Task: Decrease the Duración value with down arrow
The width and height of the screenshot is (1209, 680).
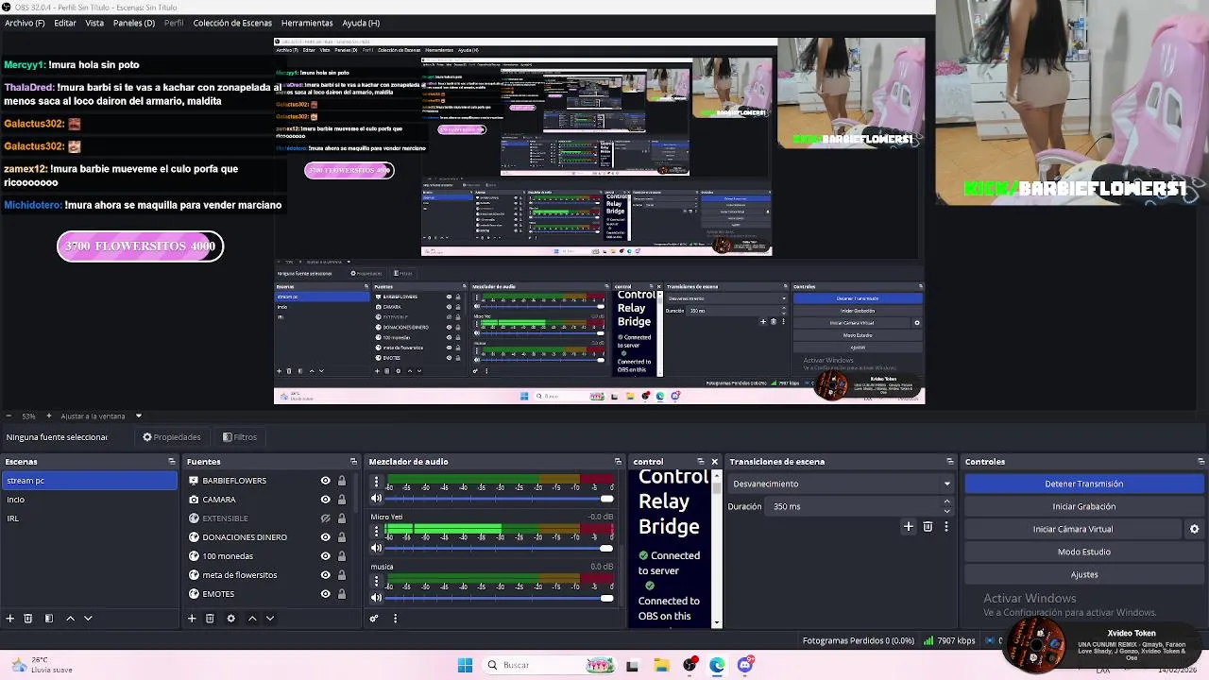Action: coord(947,510)
